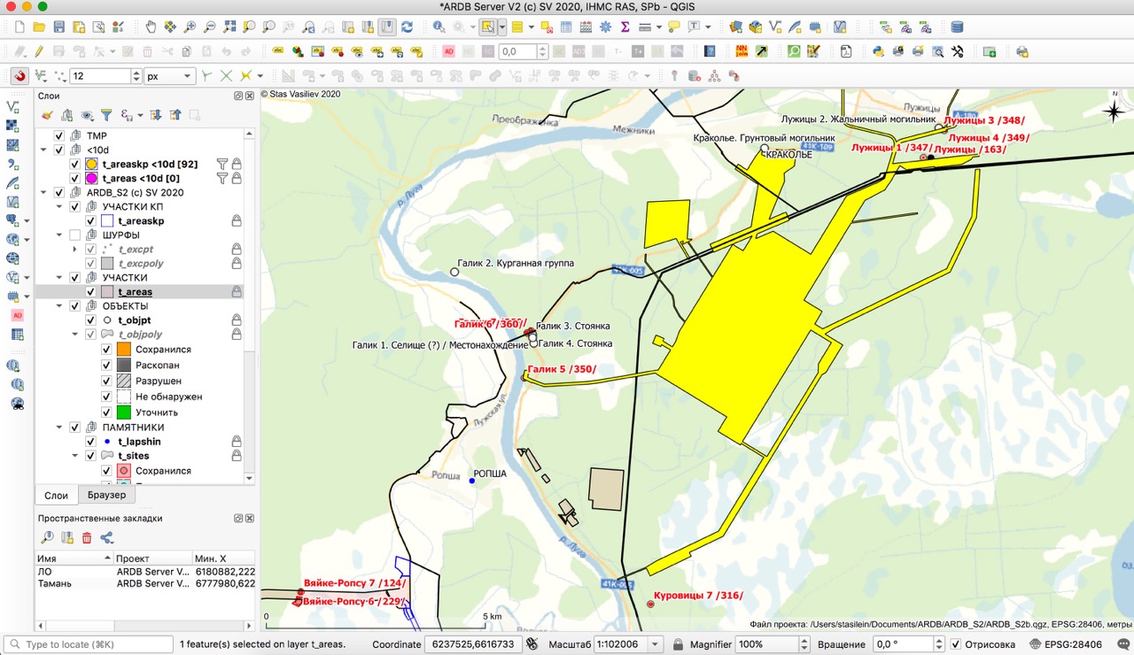This screenshot has height=655, width=1134.
Task: Open the Python console icon
Action: 878,51
